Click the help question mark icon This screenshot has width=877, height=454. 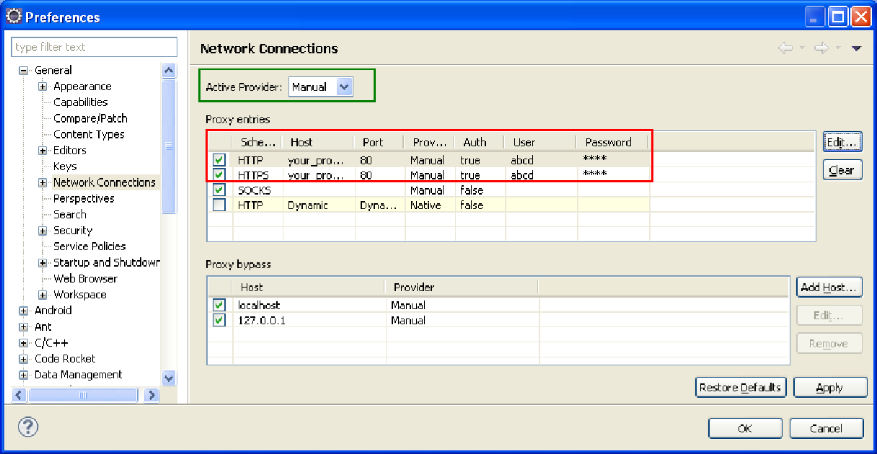(x=27, y=427)
